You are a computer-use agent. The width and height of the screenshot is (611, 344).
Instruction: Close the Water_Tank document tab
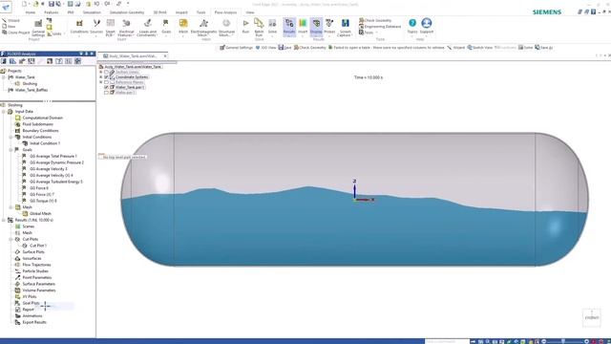(165, 56)
